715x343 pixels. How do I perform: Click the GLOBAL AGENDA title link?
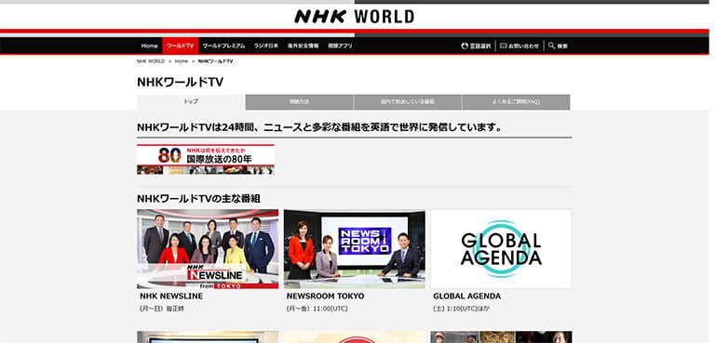coord(467,297)
